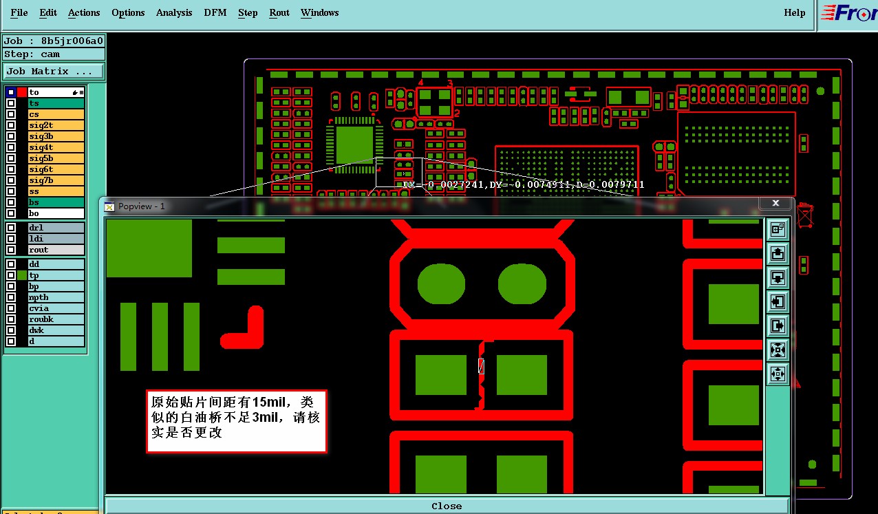The image size is (878, 514).
Task: Select the 'npth' layer name
Action: pos(56,297)
